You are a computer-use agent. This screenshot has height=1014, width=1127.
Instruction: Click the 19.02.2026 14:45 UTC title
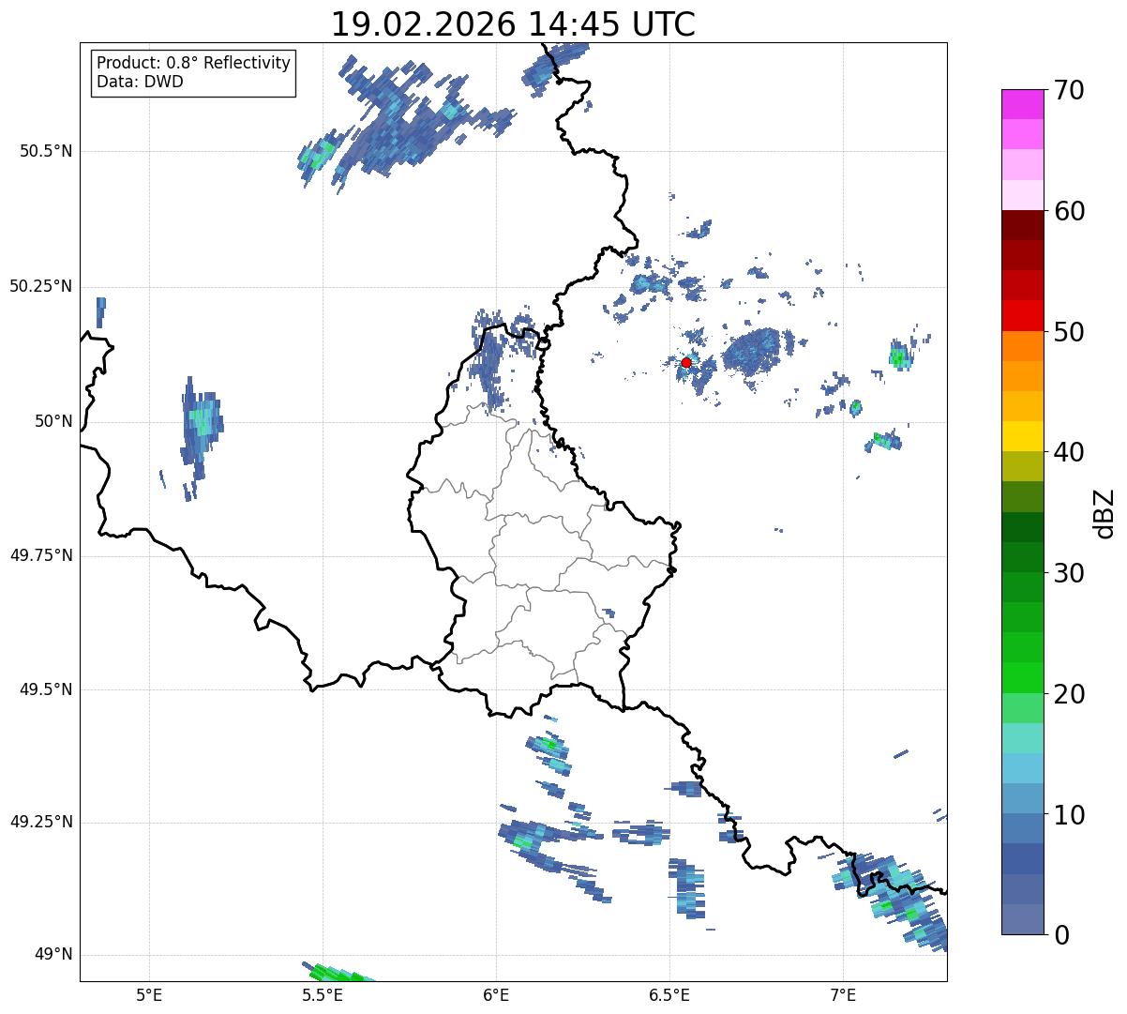click(x=513, y=24)
